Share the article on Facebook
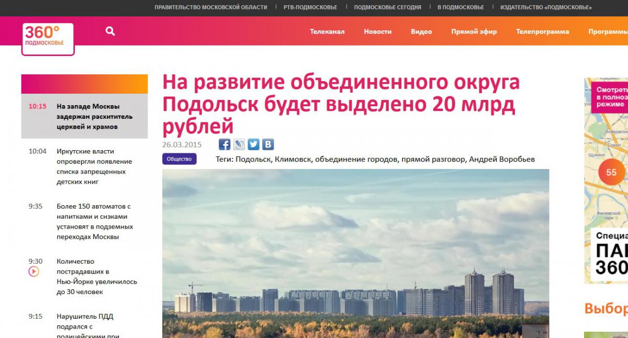 [225, 145]
